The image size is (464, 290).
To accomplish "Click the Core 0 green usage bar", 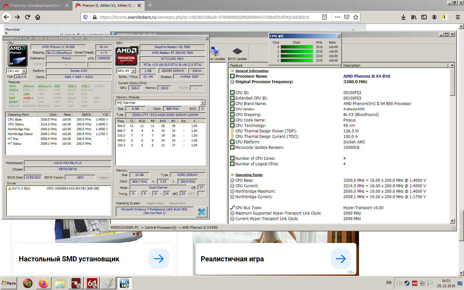I will click(297, 47).
